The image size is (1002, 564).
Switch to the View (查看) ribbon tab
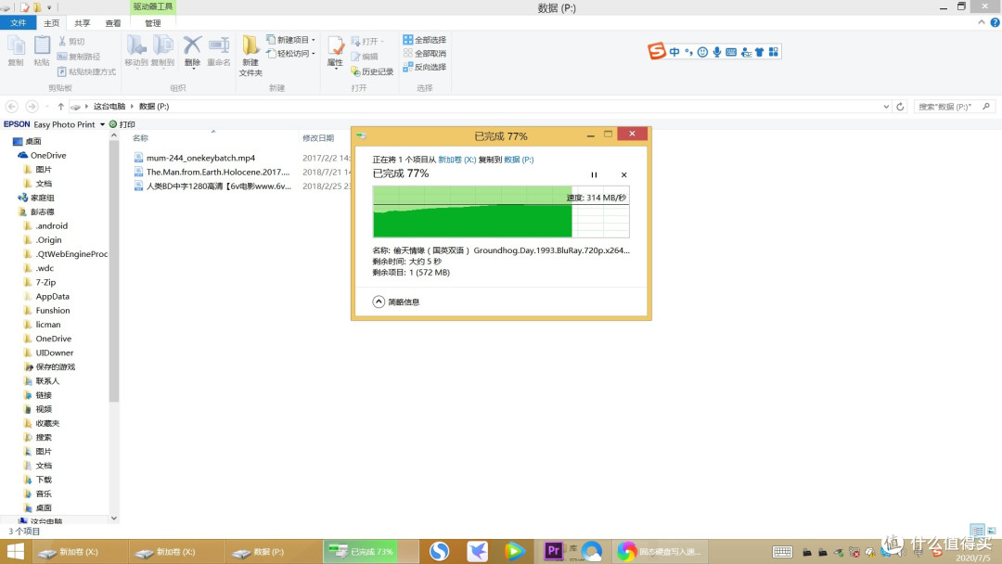(x=113, y=23)
